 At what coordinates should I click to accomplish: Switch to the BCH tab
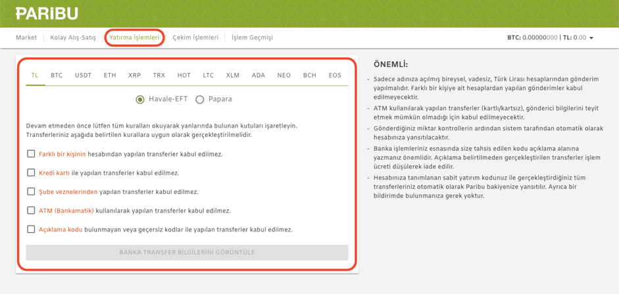309,76
